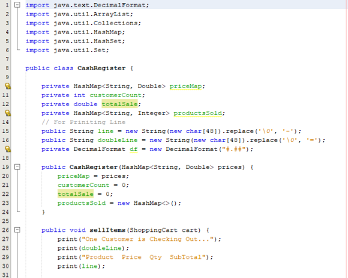Click line number 27 in the gutter

[x=5, y=239]
